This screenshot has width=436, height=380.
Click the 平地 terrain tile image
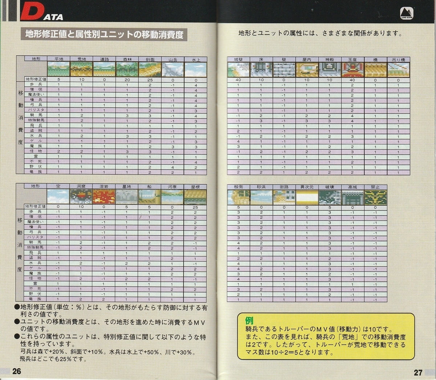point(58,69)
